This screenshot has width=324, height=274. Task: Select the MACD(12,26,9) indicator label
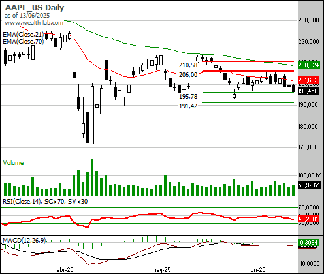click(24, 241)
